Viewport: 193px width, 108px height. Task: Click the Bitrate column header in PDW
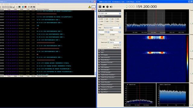[33, 9]
